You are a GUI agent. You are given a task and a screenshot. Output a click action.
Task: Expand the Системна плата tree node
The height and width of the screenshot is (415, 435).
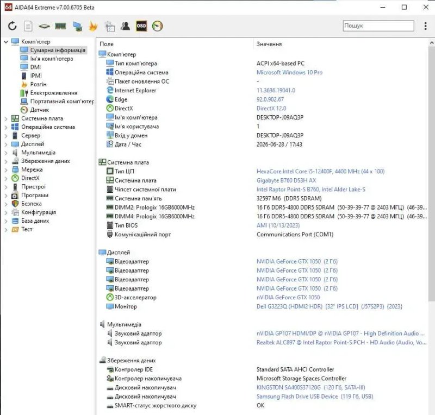coord(6,118)
